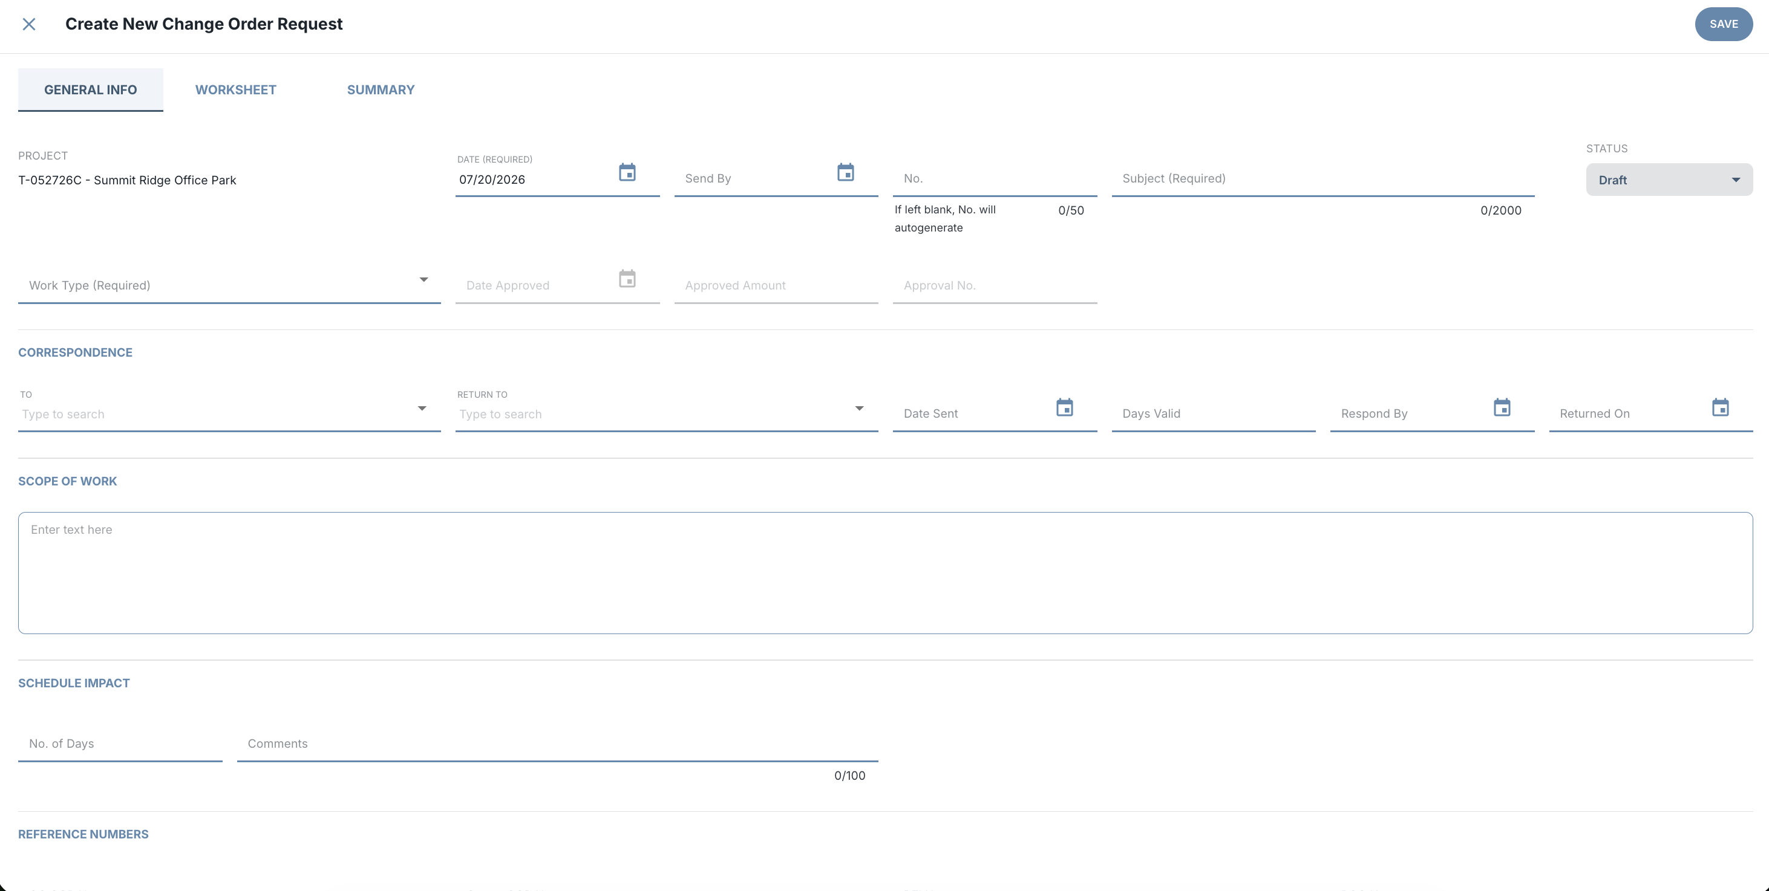The width and height of the screenshot is (1769, 891).
Task: Click the 0/100 comments character counter
Action: point(849,776)
